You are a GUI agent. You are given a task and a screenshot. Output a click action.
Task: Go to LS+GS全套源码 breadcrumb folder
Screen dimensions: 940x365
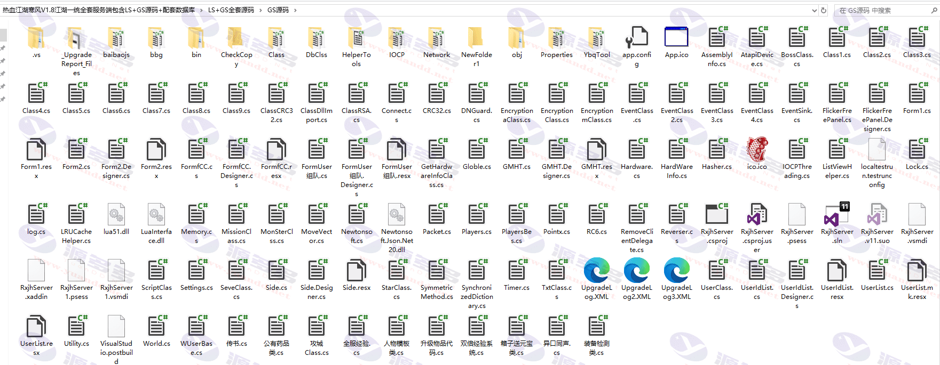click(231, 10)
